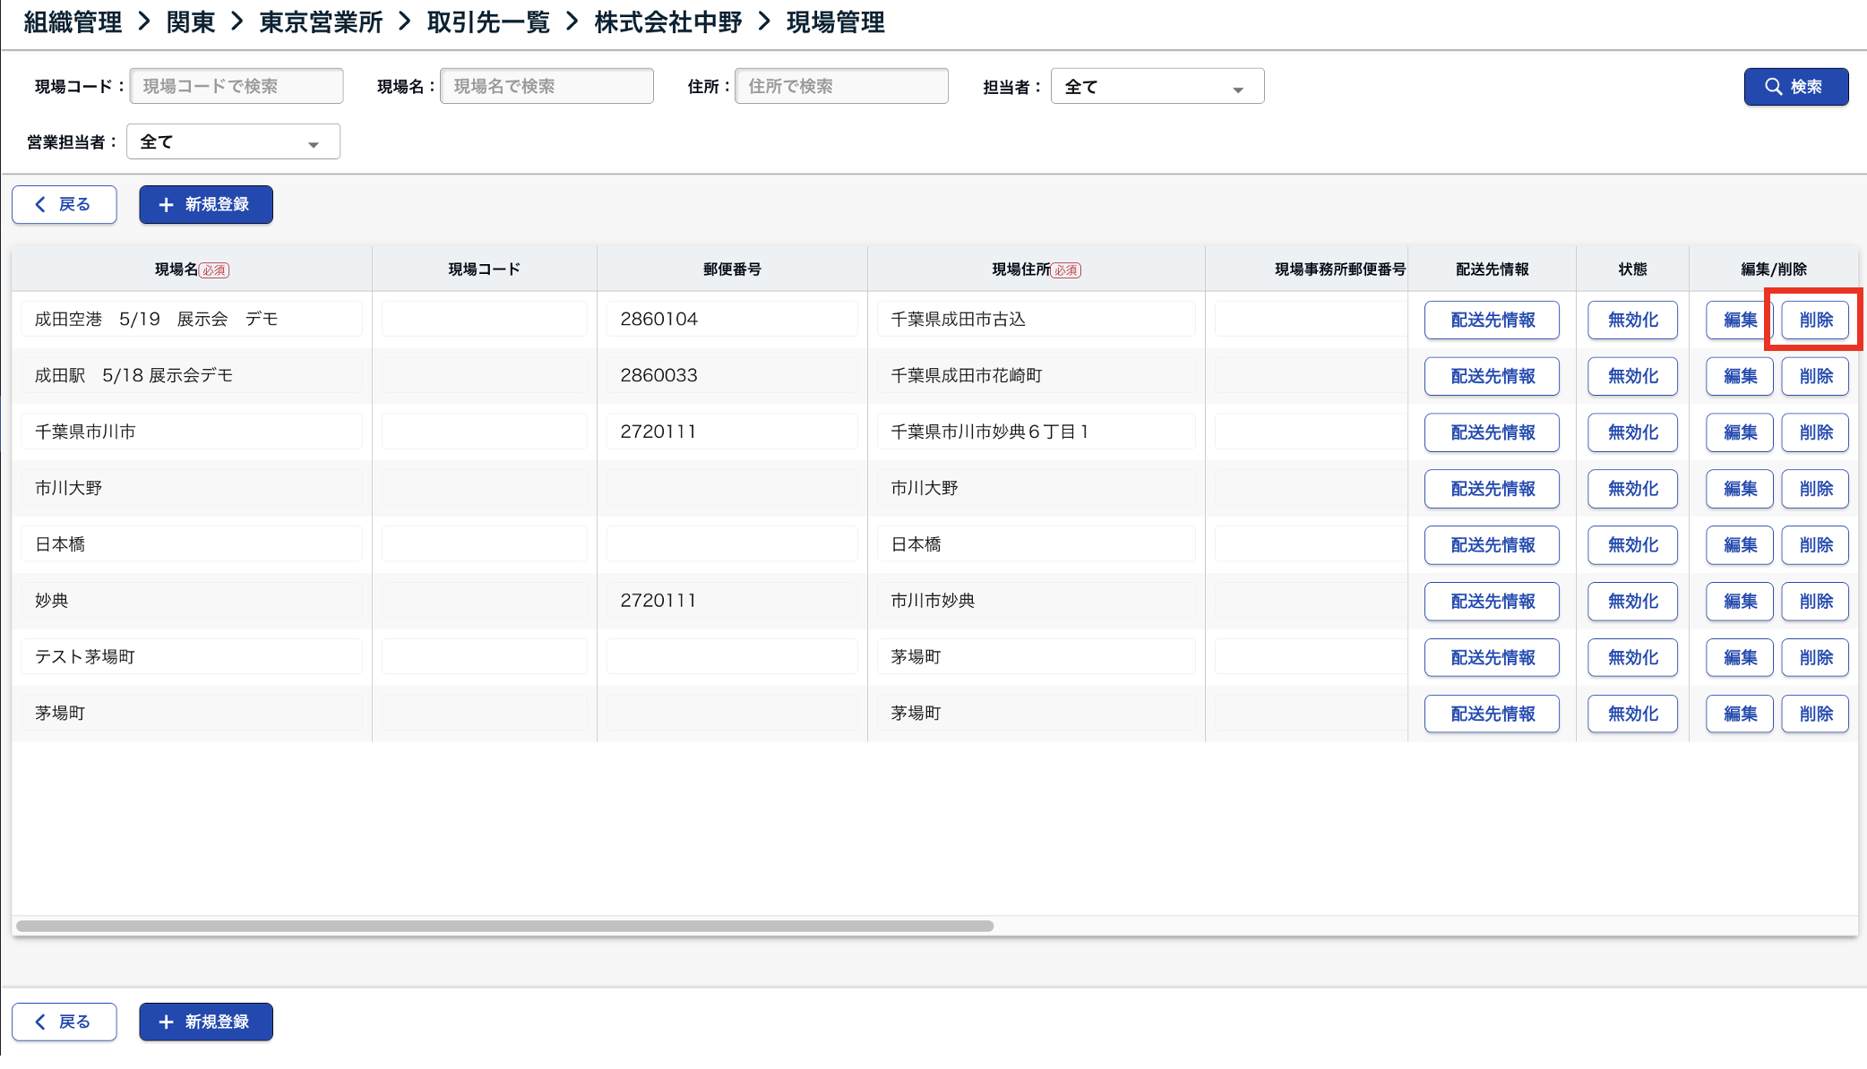Open 配送先情報 for 妙典 row
This screenshot has height=1069, width=1867.
[x=1492, y=602]
